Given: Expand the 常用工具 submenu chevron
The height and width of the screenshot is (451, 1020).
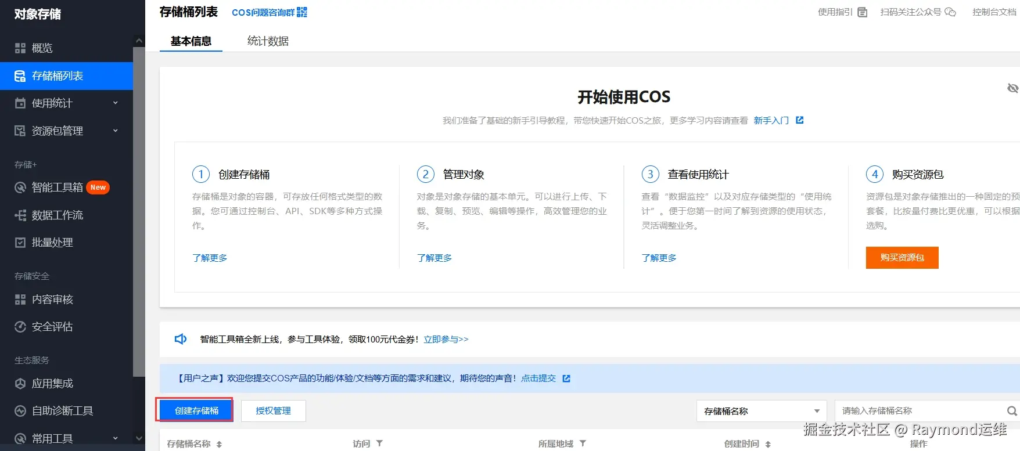Looking at the screenshot, I should tap(115, 439).
